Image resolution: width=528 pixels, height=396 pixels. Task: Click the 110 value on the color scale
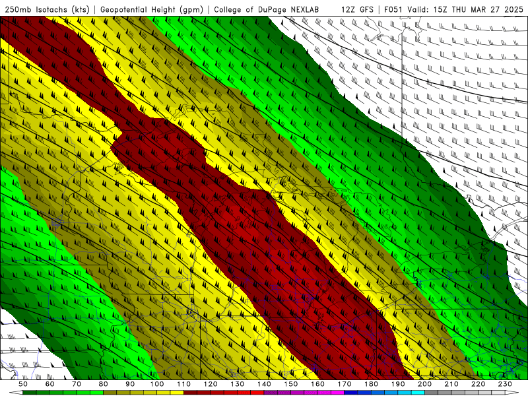(x=183, y=384)
